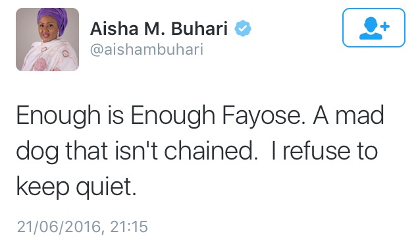Click the follow user icon button
The height and width of the screenshot is (240, 418).
coord(374,28)
